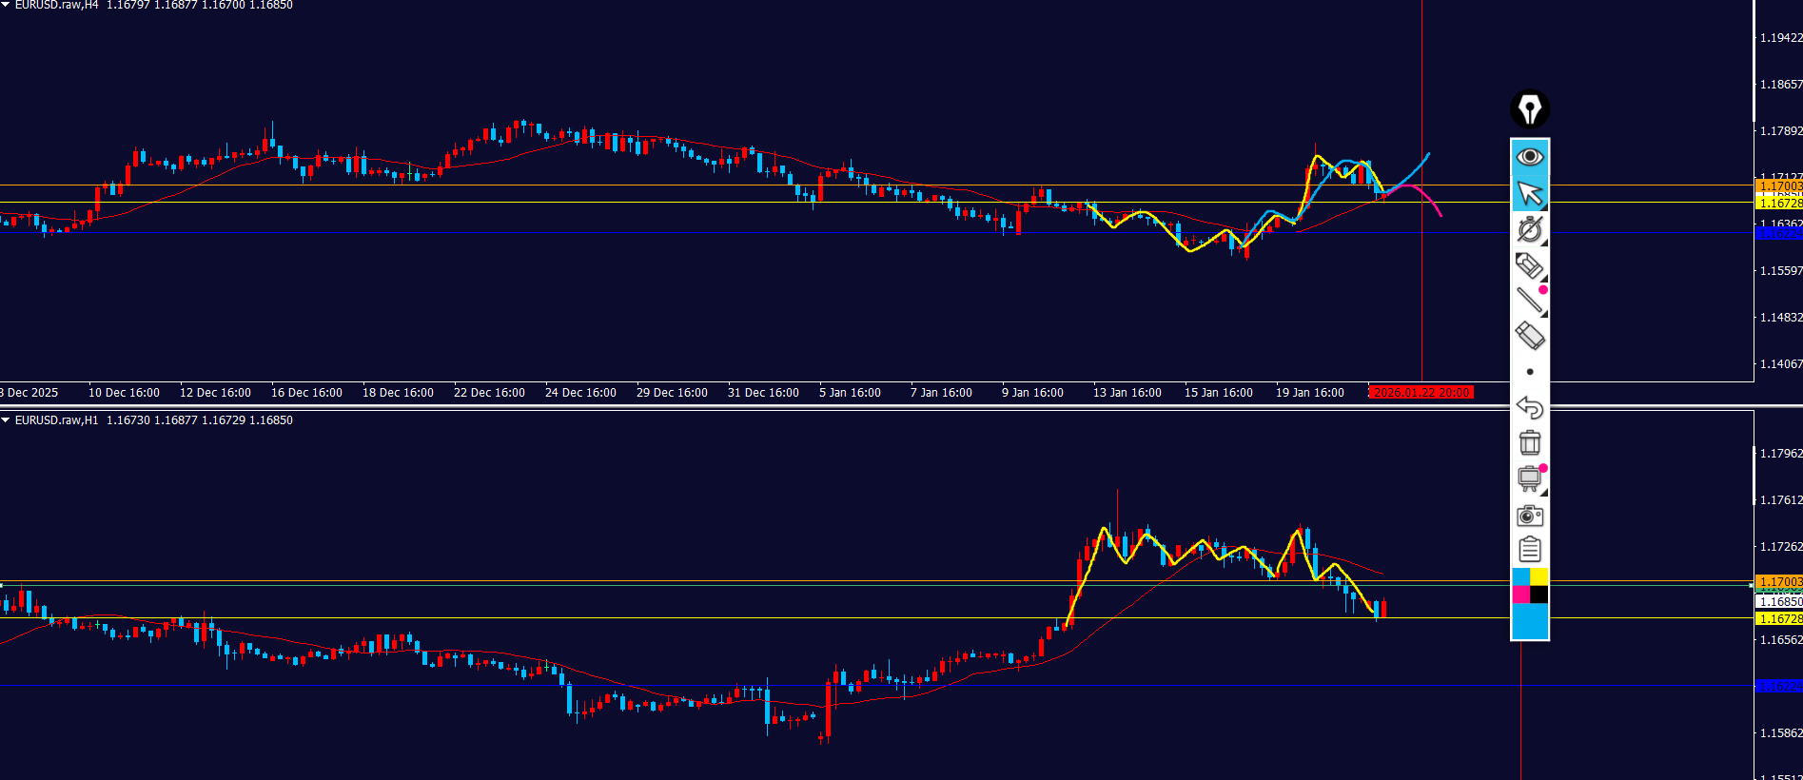Image resolution: width=1803 pixels, height=780 pixels.
Task: Click the orange 1.17003 price label on the H1 chart
Action: click(x=1778, y=581)
